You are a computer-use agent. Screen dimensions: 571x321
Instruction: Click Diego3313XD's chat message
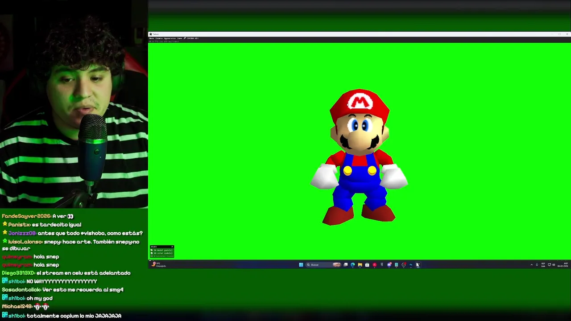(x=66, y=273)
